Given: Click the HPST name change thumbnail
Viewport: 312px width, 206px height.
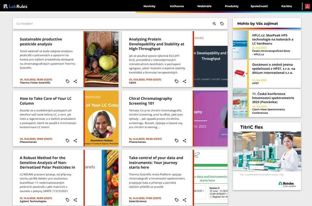Looking at the screenshot, I should 240,74.
